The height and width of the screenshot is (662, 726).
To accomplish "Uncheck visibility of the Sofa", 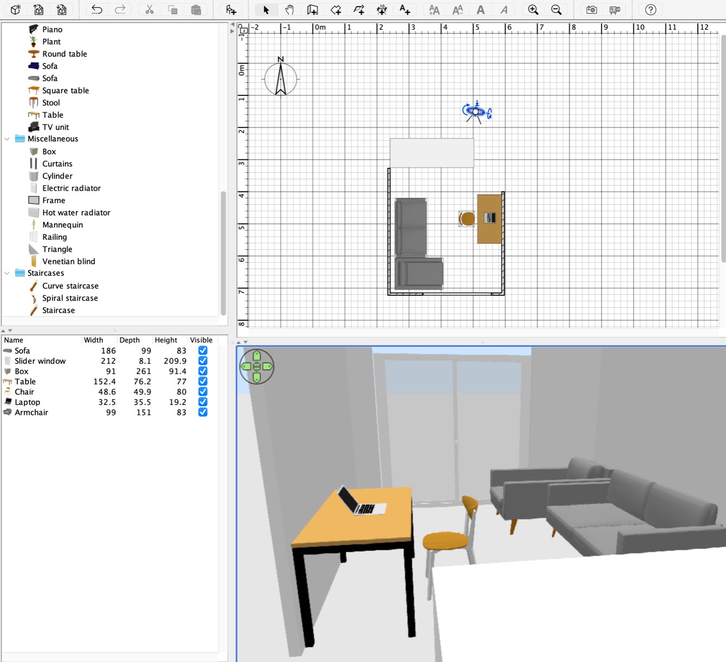I will 202,351.
